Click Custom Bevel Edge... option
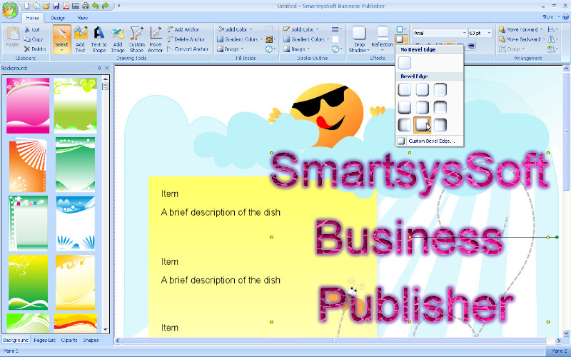Viewport: 571px width, 357px height. click(430, 141)
